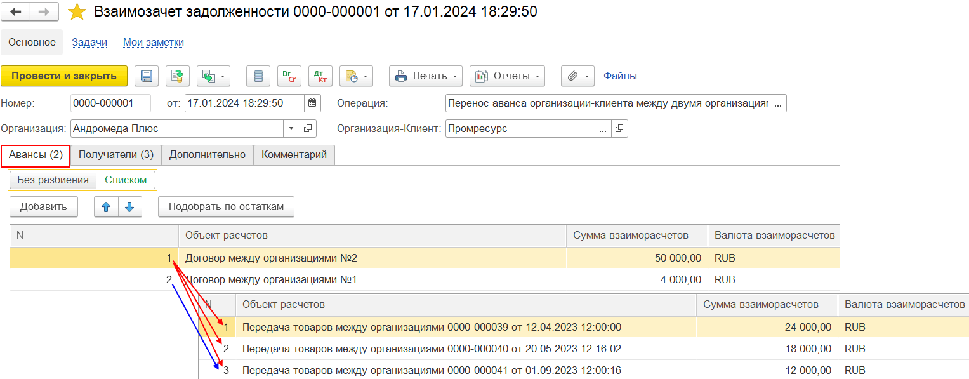Click the Post document icon
The width and height of the screenshot is (969, 379).
tap(178, 76)
